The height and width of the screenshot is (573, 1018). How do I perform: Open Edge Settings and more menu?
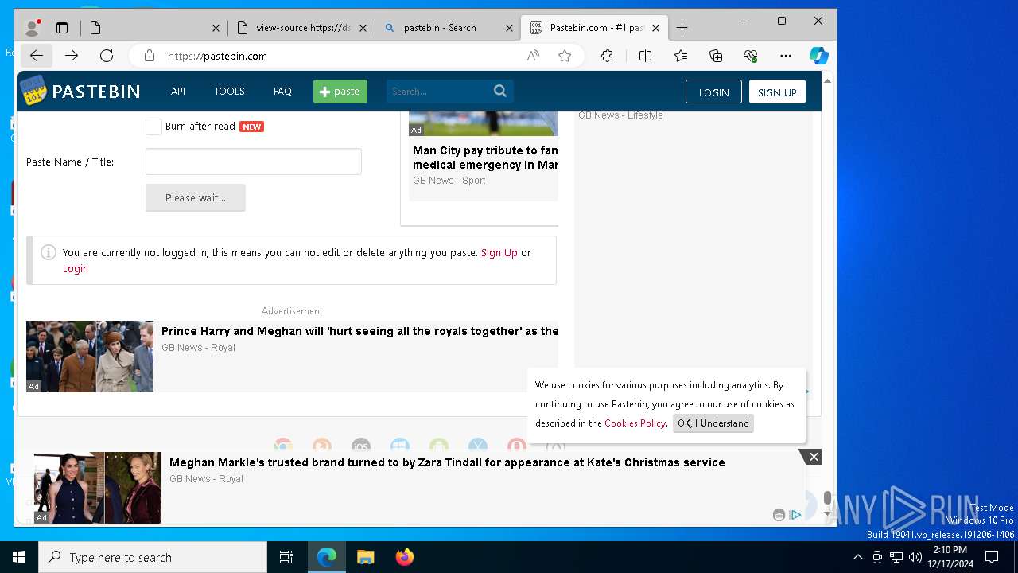(x=786, y=56)
